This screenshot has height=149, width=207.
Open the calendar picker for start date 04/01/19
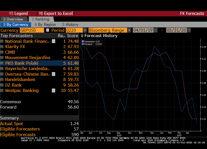(x=156, y=30)
